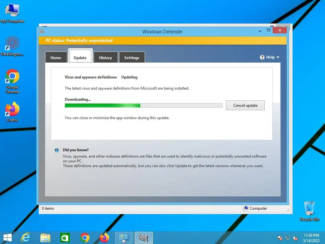
Task: Go to the Settings tab
Action: [x=132, y=57]
